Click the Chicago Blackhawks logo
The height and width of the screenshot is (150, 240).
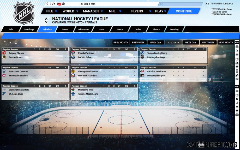(73, 71)
